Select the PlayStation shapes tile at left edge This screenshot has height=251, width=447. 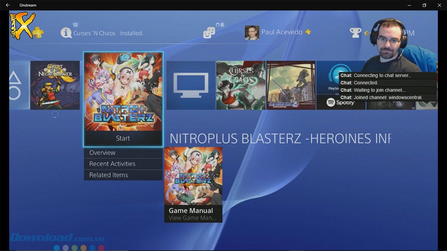(19, 85)
